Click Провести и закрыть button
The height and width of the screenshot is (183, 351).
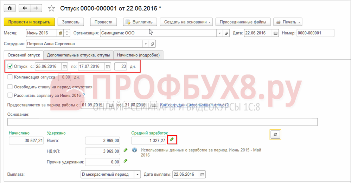pos(29,22)
